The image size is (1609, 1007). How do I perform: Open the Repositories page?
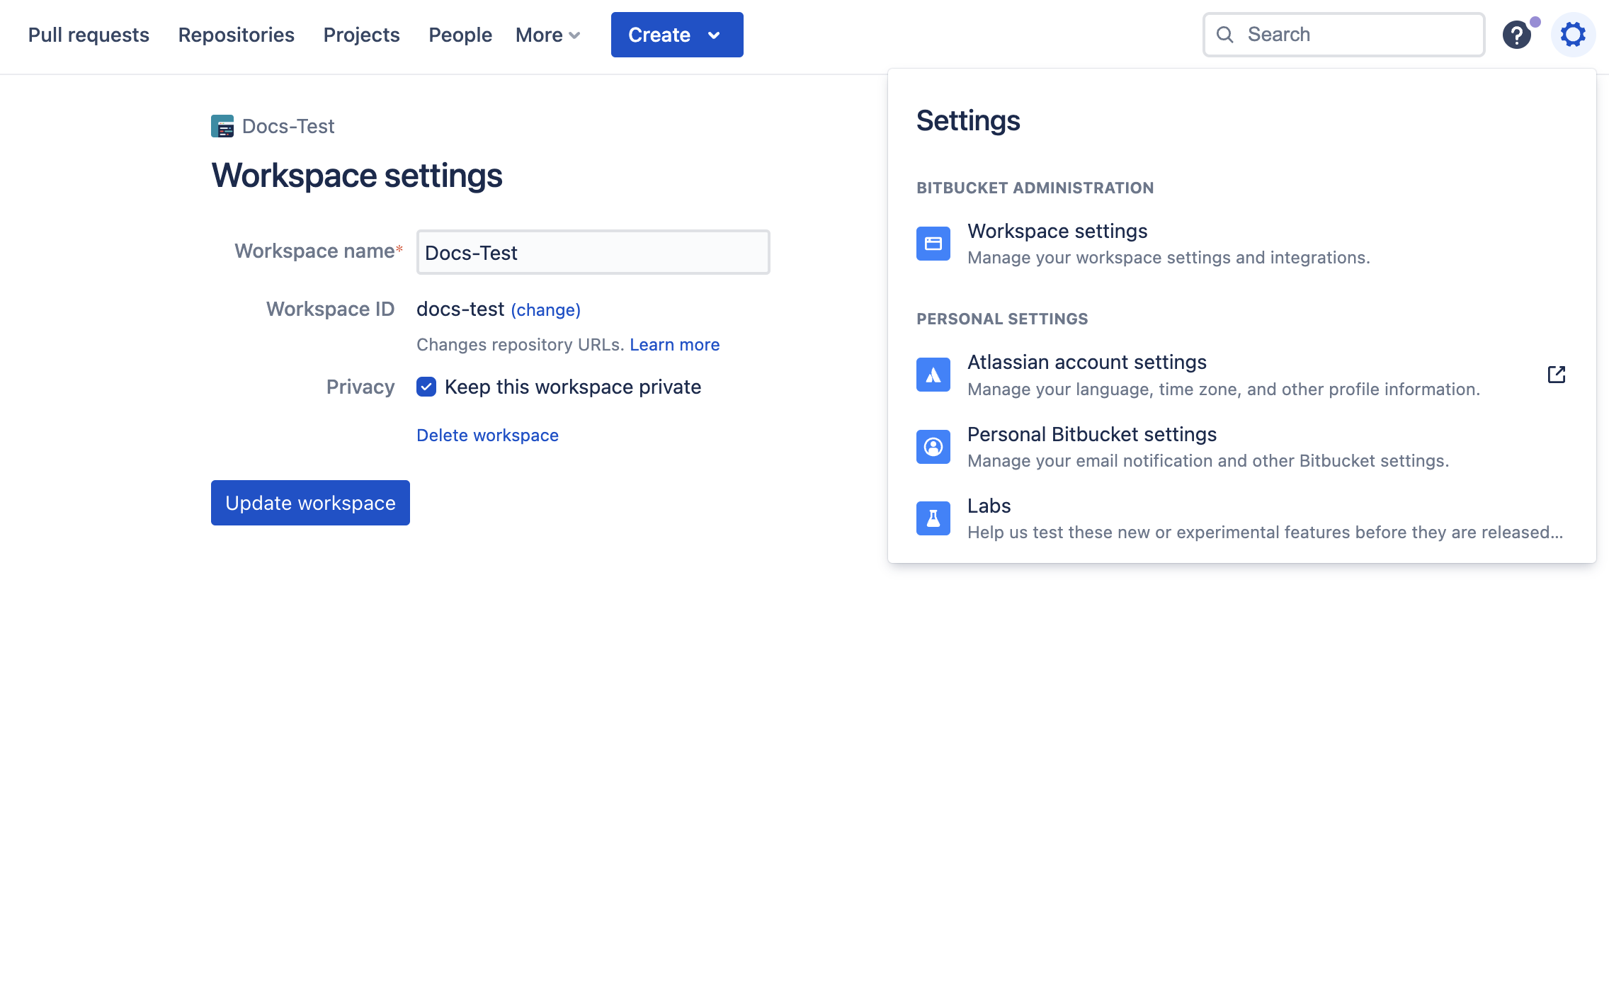[236, 35]
